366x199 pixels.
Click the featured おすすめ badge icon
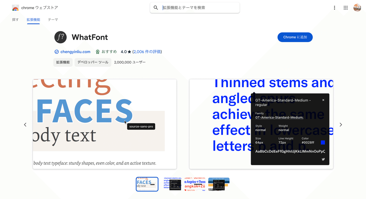[x=98, y=52]
